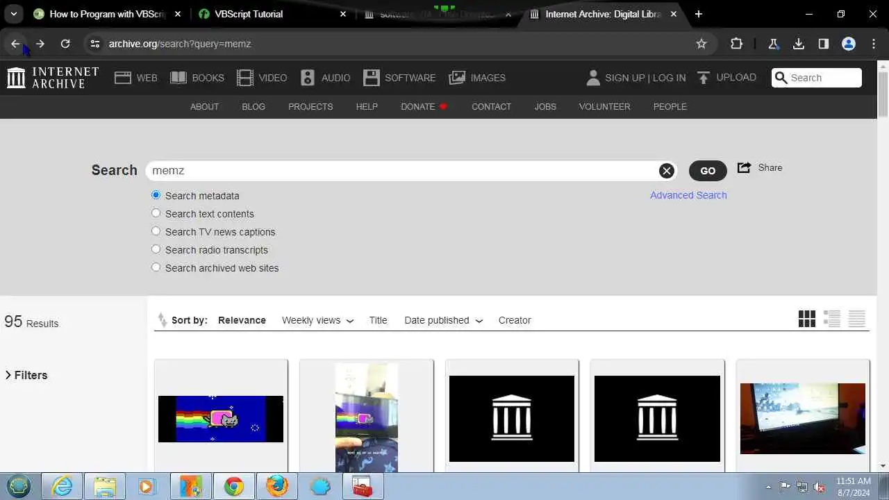The height and width of the screenshot is (500, 889).
Task: Open the volume icon in system tray
Action: point(819,487)
